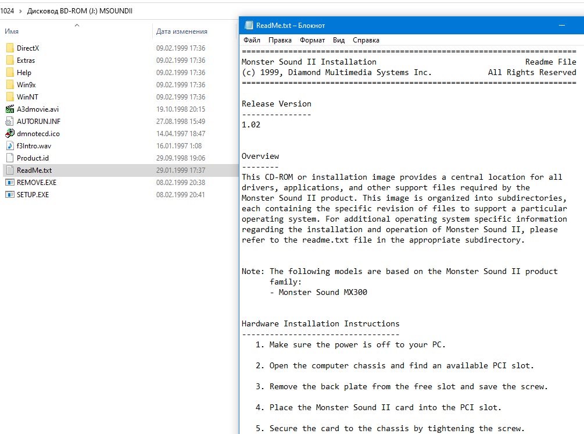Click the Дисковод BD-ROM (J:) MSOUNDII breadcrumb
Viewport: 584px width, 434px height.
[80, 11]
